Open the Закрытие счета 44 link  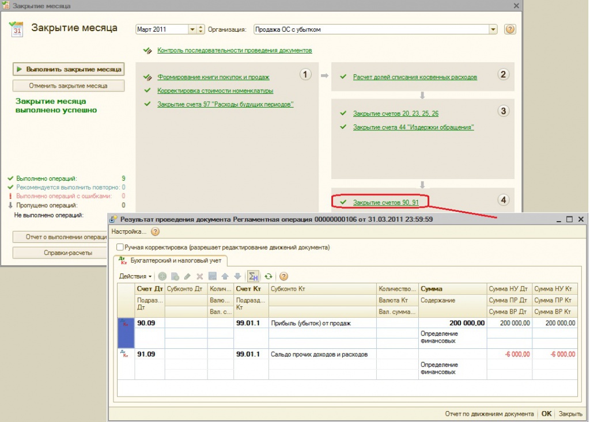(413, 127)
